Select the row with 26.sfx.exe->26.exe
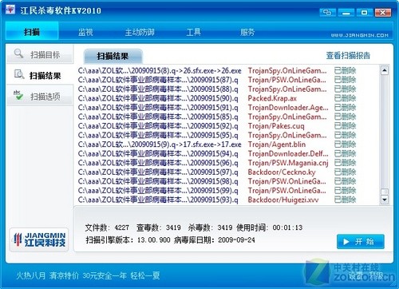 [217, 70]
